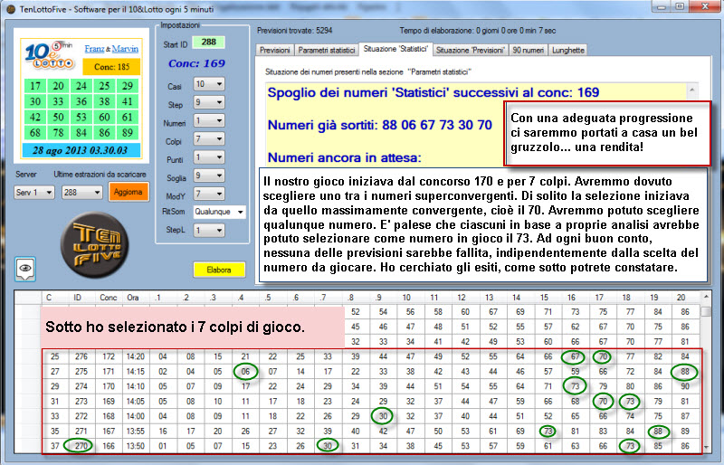Screen dimensions: 724x465
Task: Click the yellow Elabora button
Action: pos(219,270)
